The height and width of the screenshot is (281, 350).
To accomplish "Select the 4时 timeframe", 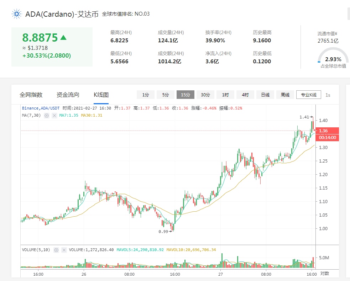I will (x=245, y=95).
